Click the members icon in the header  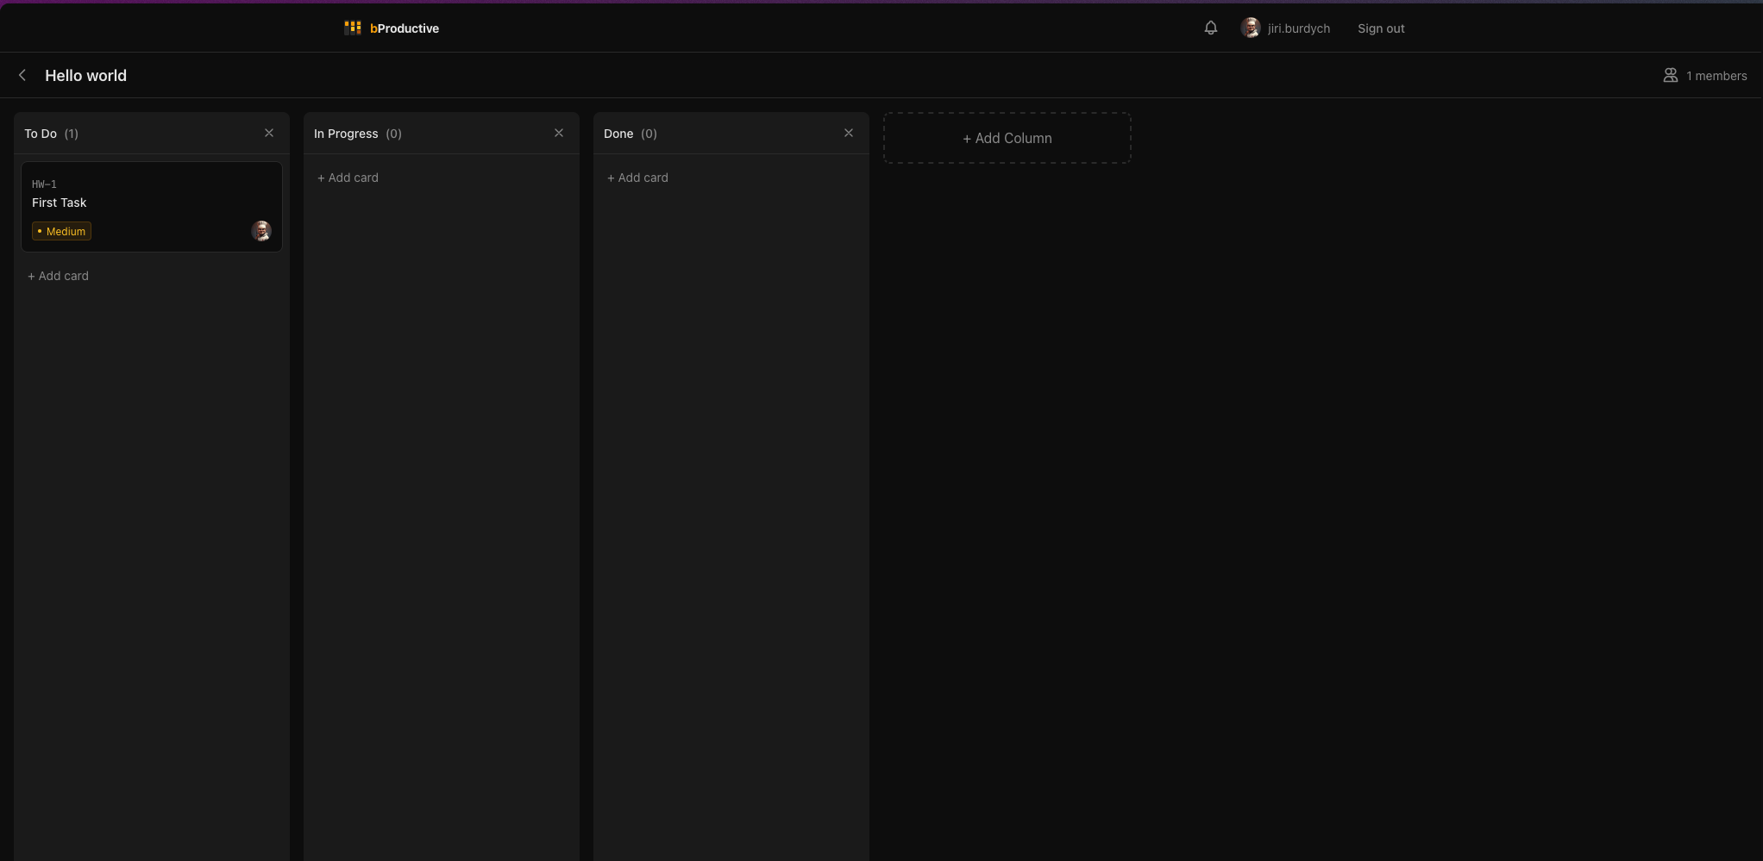pyautogui.click(x=1670, y=75)
